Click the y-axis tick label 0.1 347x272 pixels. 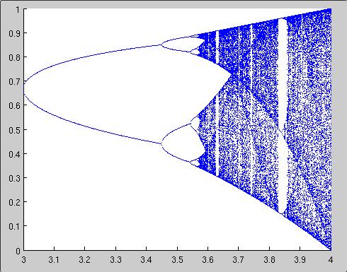15,226
